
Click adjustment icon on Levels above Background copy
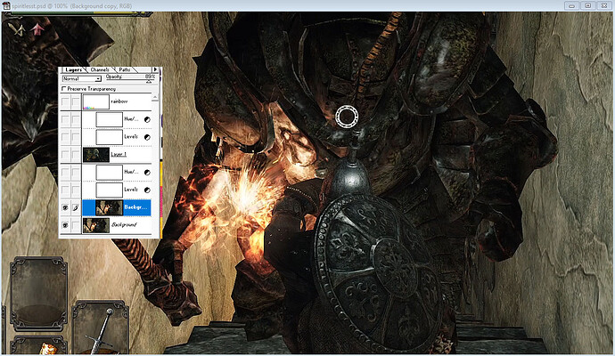tap(147, 190)
